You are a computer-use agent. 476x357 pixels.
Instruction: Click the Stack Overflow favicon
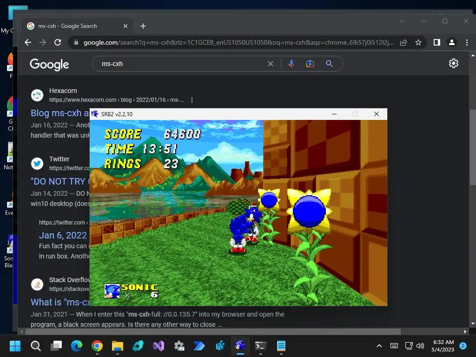click(x=37, y=284)
